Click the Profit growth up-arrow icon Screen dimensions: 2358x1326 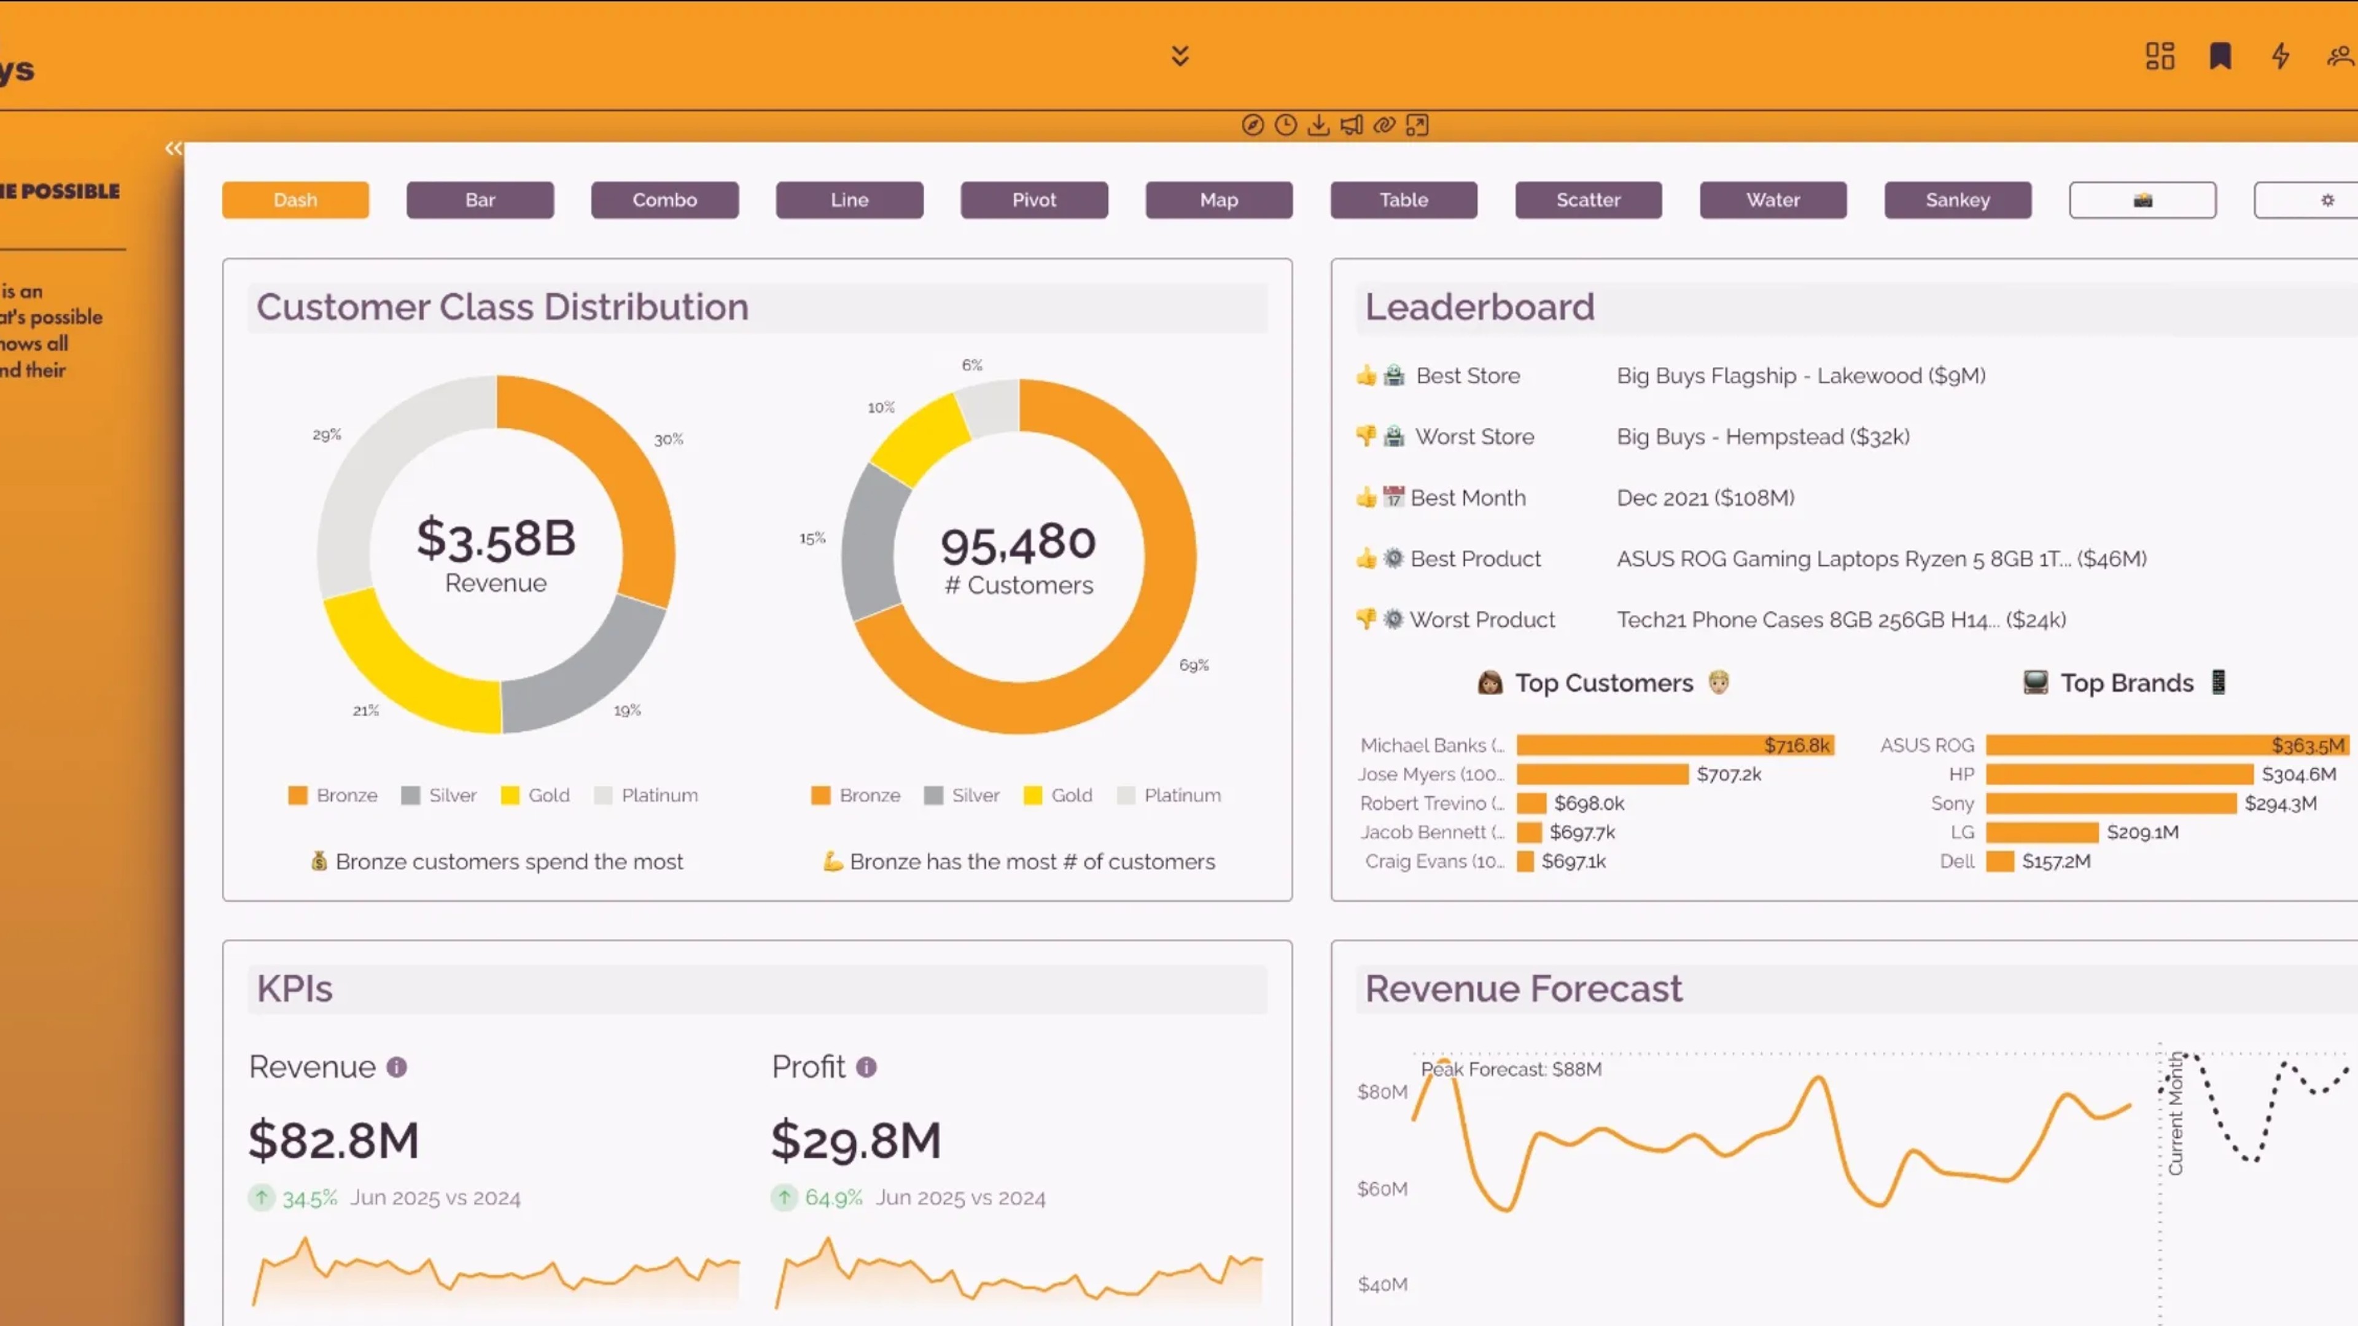785,1197
